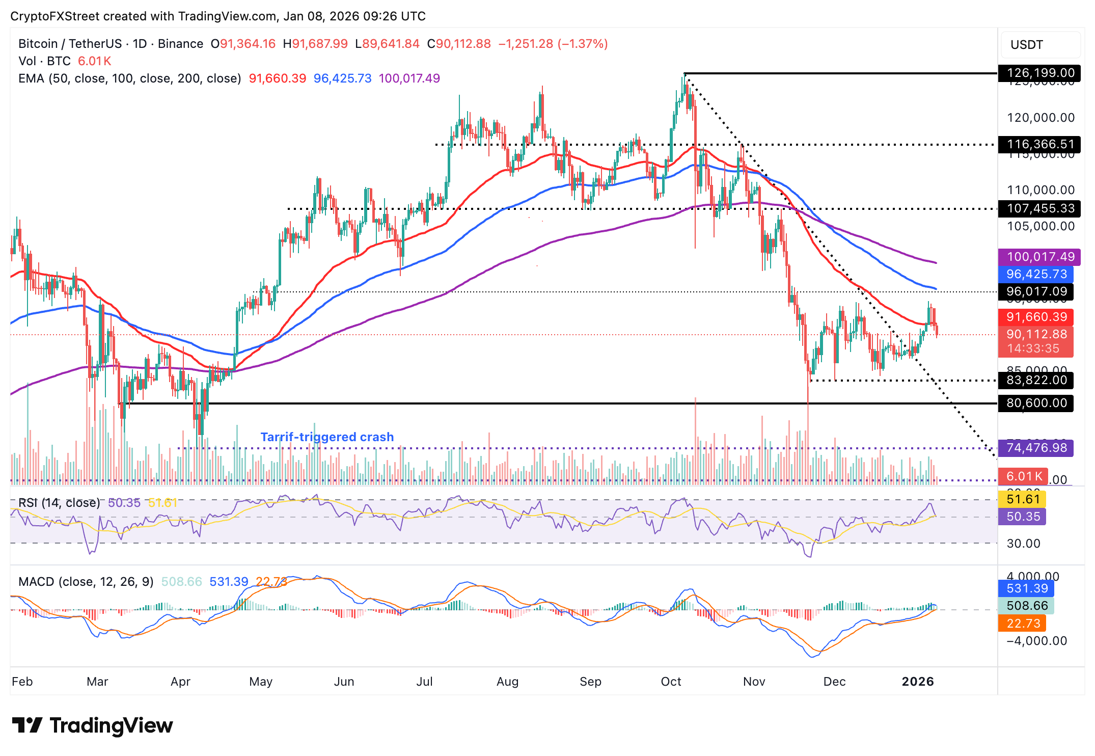Click the MACD indicator label
1095x756 pixels.
point(87,582)
